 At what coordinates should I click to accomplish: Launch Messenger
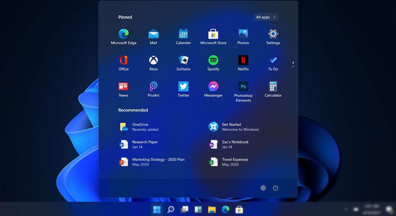click(213, 89)
